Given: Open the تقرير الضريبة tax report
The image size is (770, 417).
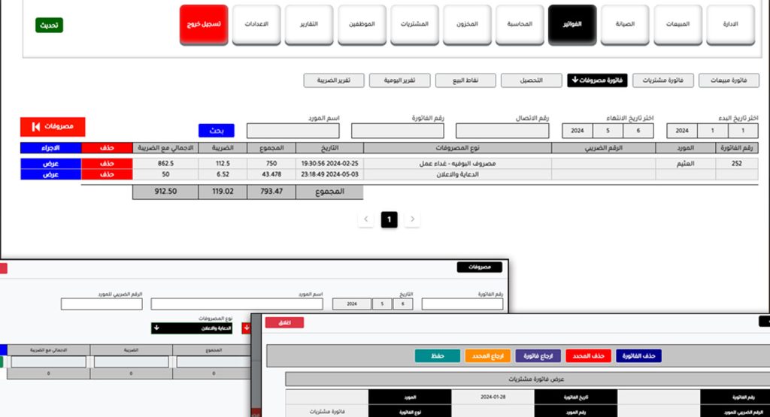Looking at the screenshot, I should [x=333, y=80].
